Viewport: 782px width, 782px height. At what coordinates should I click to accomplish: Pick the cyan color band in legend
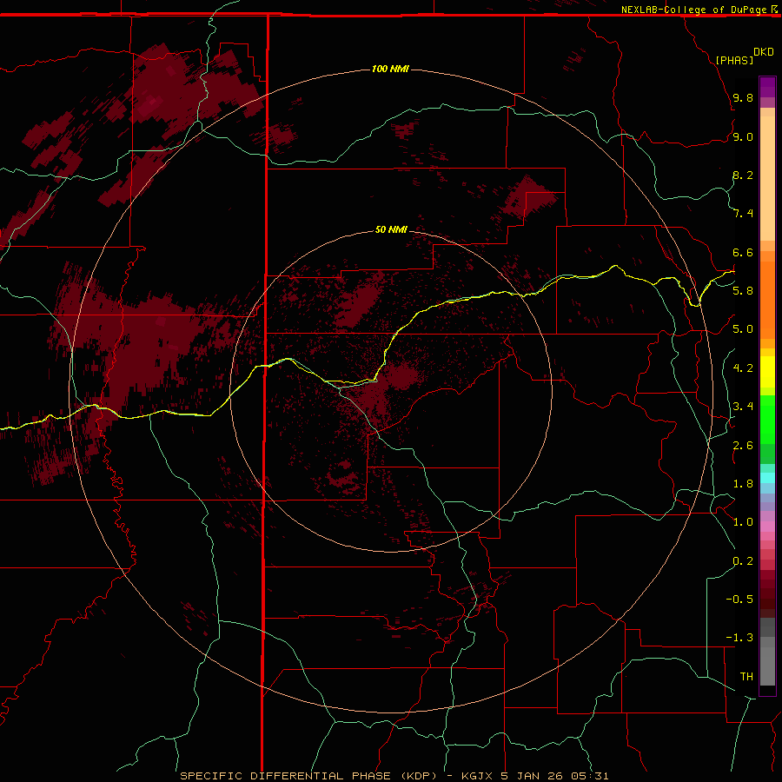(767, 478)
